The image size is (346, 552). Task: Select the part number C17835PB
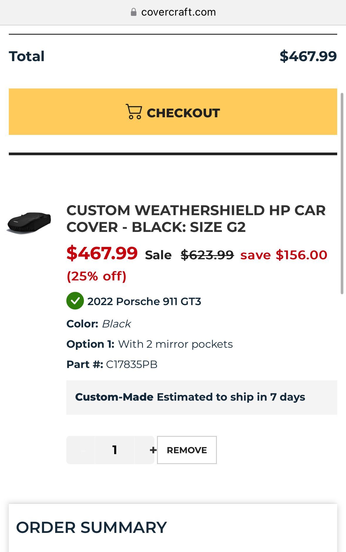(131, 364)
